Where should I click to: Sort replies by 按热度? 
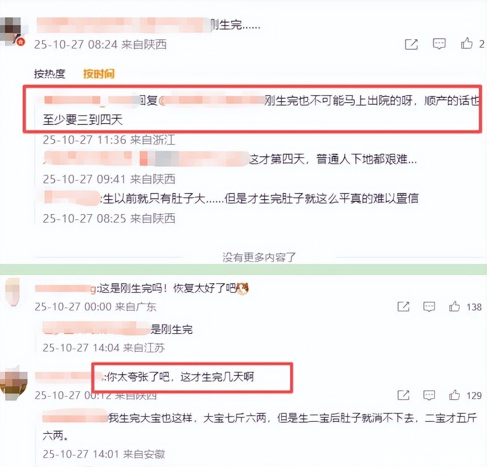[x=50, y=74]
